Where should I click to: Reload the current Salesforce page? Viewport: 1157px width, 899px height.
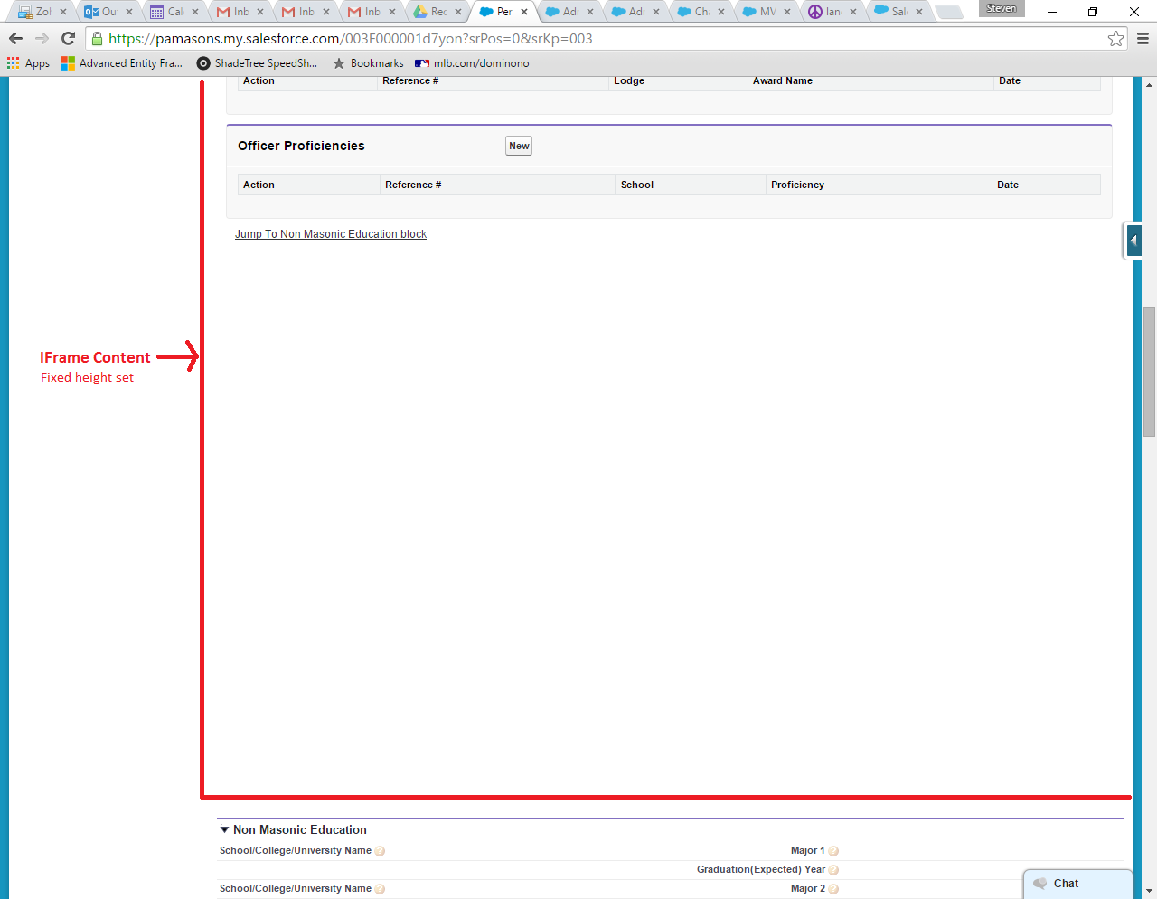(x=67, y=38)
